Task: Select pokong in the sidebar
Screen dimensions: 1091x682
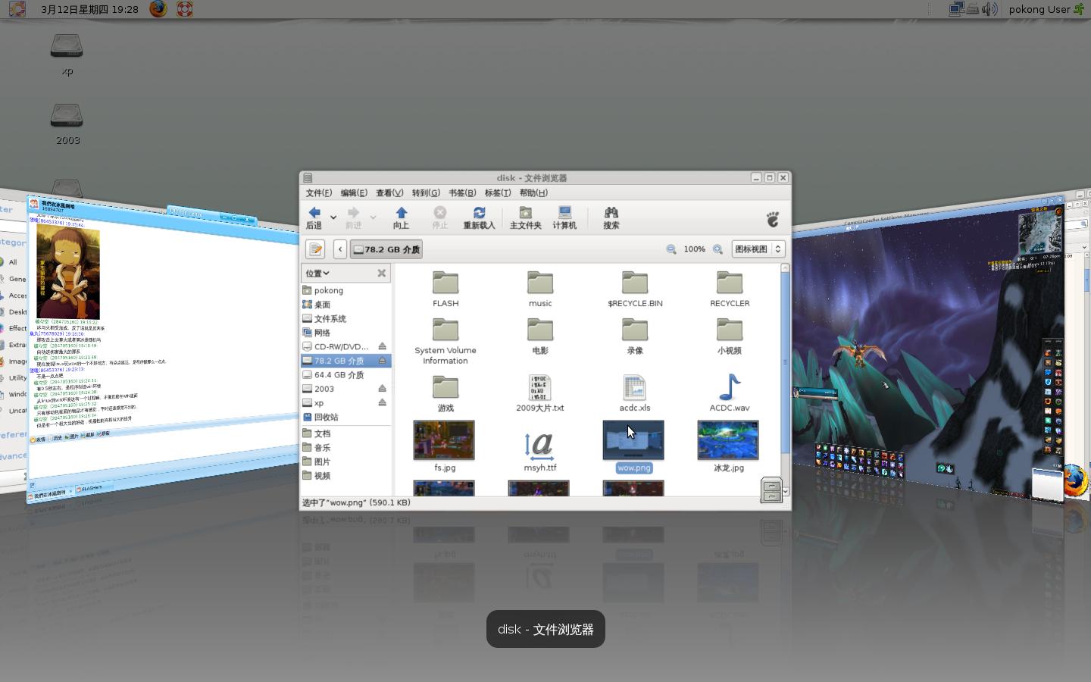Action: 346,290
